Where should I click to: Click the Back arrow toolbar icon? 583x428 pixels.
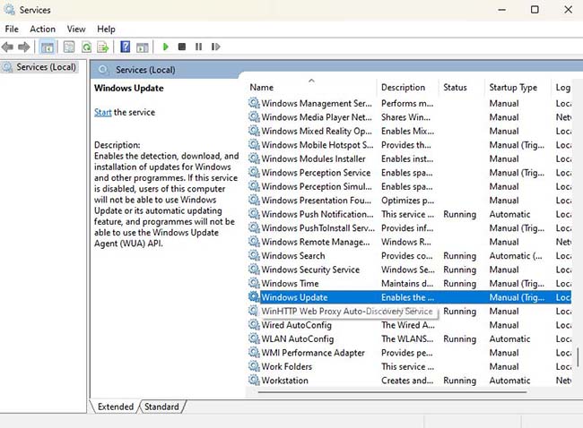(7, 47)
